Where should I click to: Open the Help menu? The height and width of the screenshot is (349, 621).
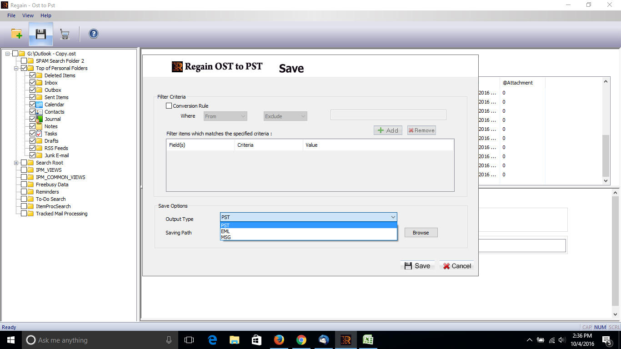coord(46,15)
